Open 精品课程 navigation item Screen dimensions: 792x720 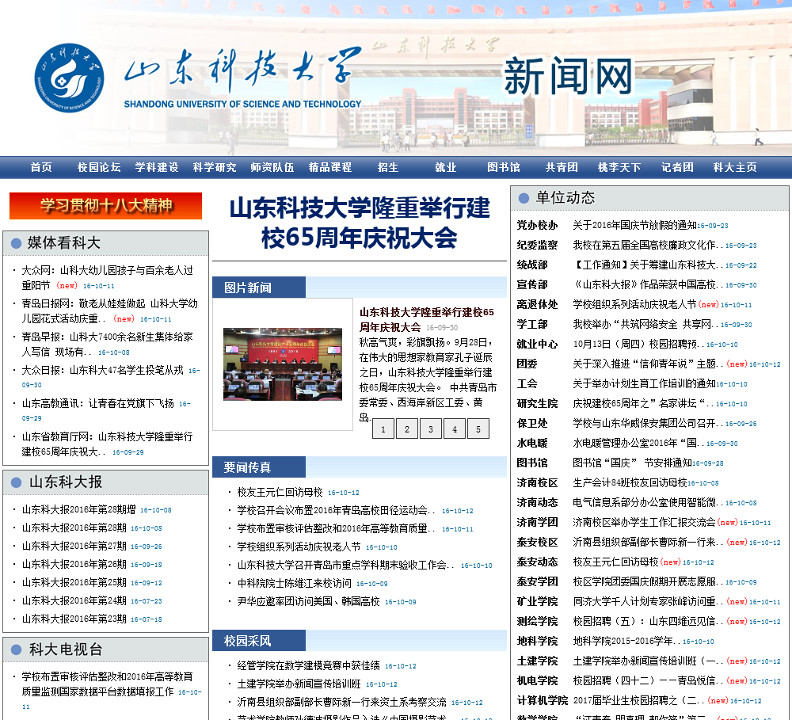(330, 167)
